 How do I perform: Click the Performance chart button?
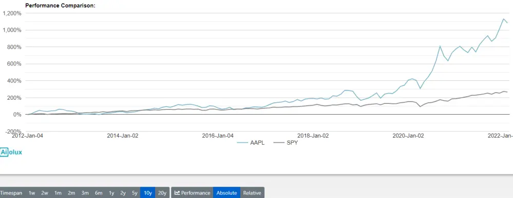coord(192,193)
